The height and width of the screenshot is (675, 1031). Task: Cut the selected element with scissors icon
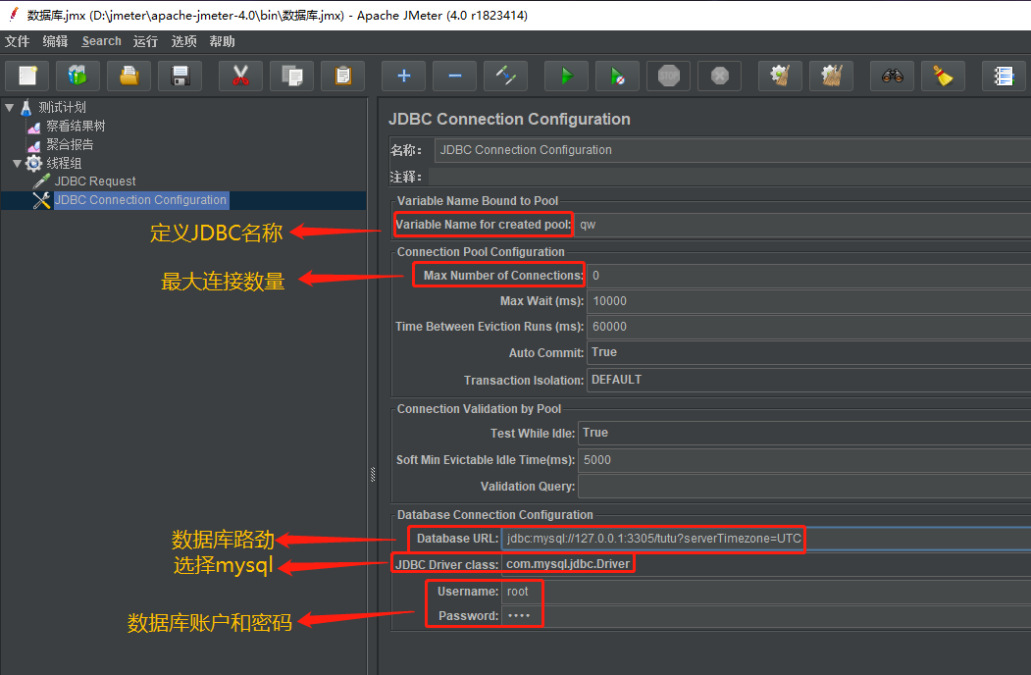coord(240,76)
